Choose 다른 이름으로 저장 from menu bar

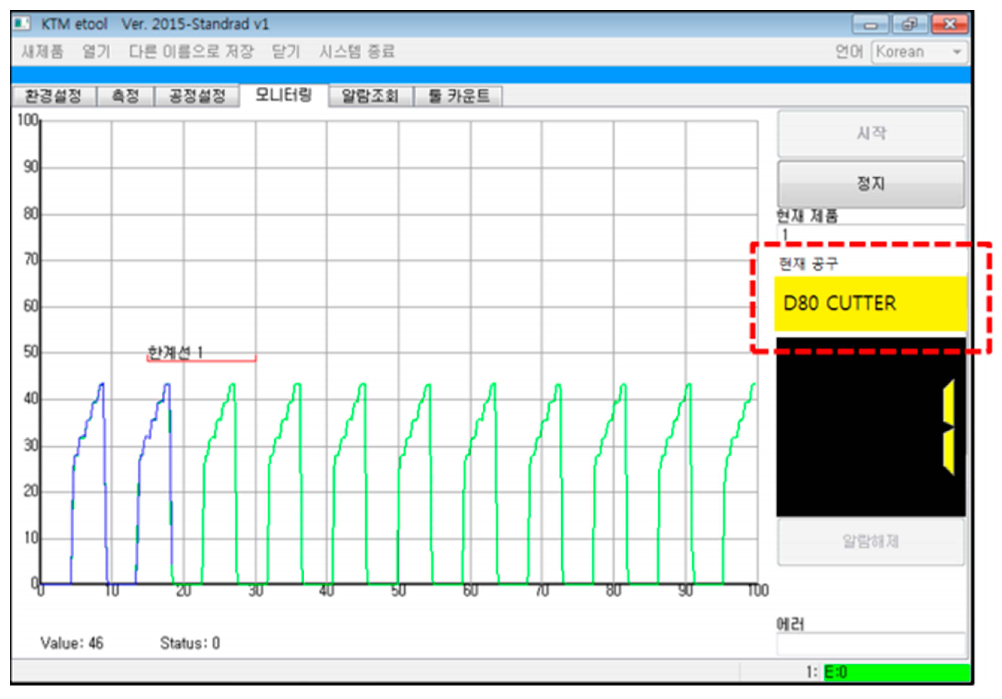191,52
